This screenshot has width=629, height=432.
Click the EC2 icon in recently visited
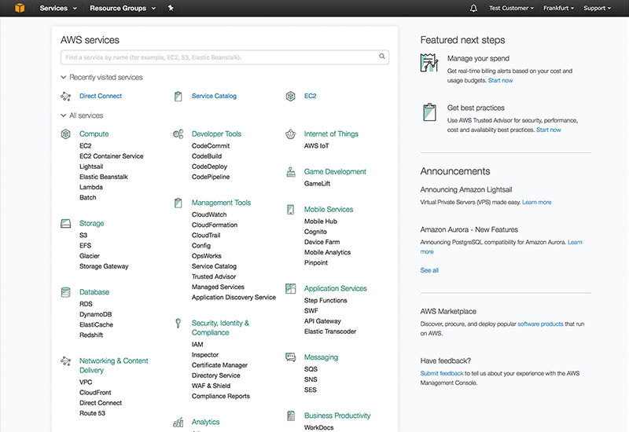pos(290,96)
